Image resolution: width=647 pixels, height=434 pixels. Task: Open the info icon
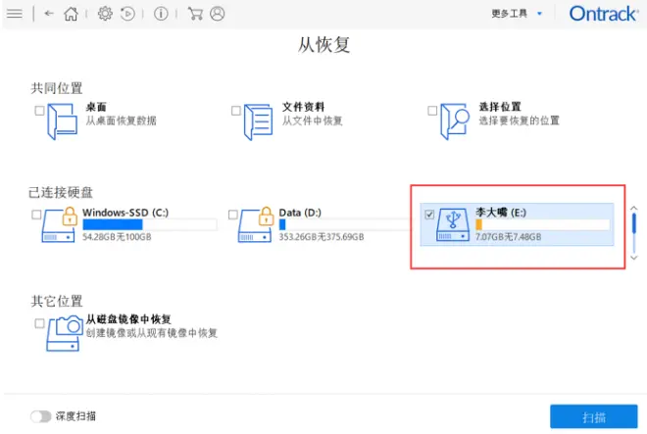[x=161, y=14]
